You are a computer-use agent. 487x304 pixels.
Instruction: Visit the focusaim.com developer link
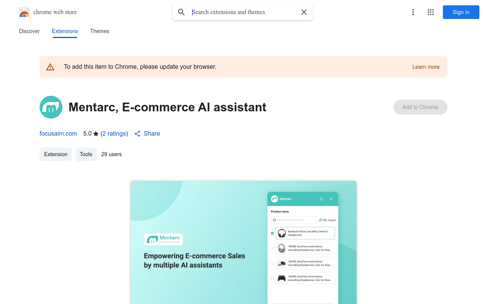coord(58,134)
